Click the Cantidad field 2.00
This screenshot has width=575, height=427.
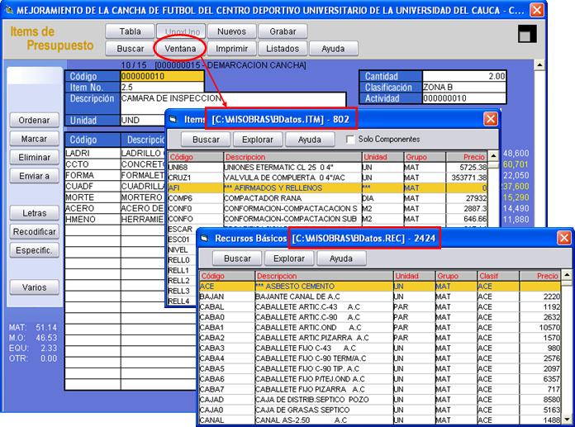(x=464, y=76)
